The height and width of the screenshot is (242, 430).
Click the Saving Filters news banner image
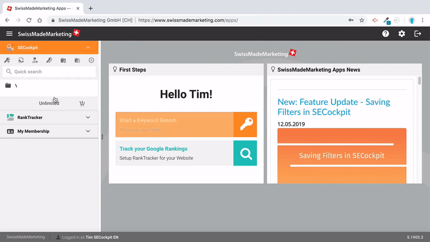click(342, 155)
